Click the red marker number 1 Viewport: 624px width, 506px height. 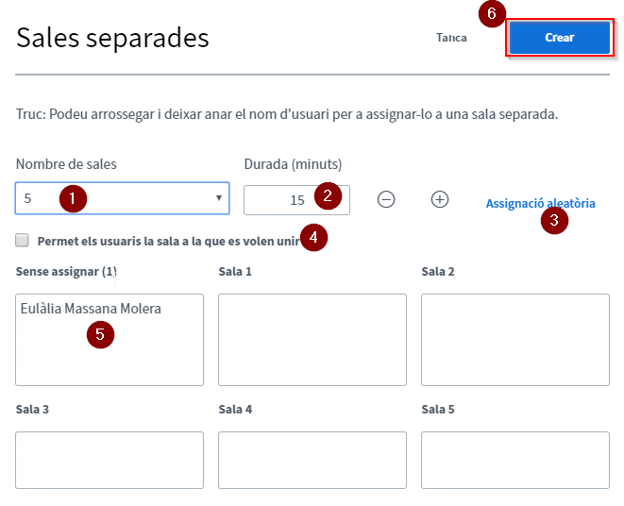tap(72, 198)
